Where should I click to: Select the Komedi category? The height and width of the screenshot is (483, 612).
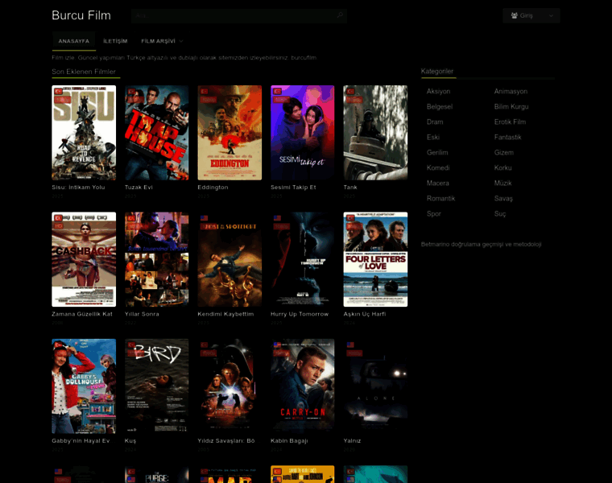[438, 167]
